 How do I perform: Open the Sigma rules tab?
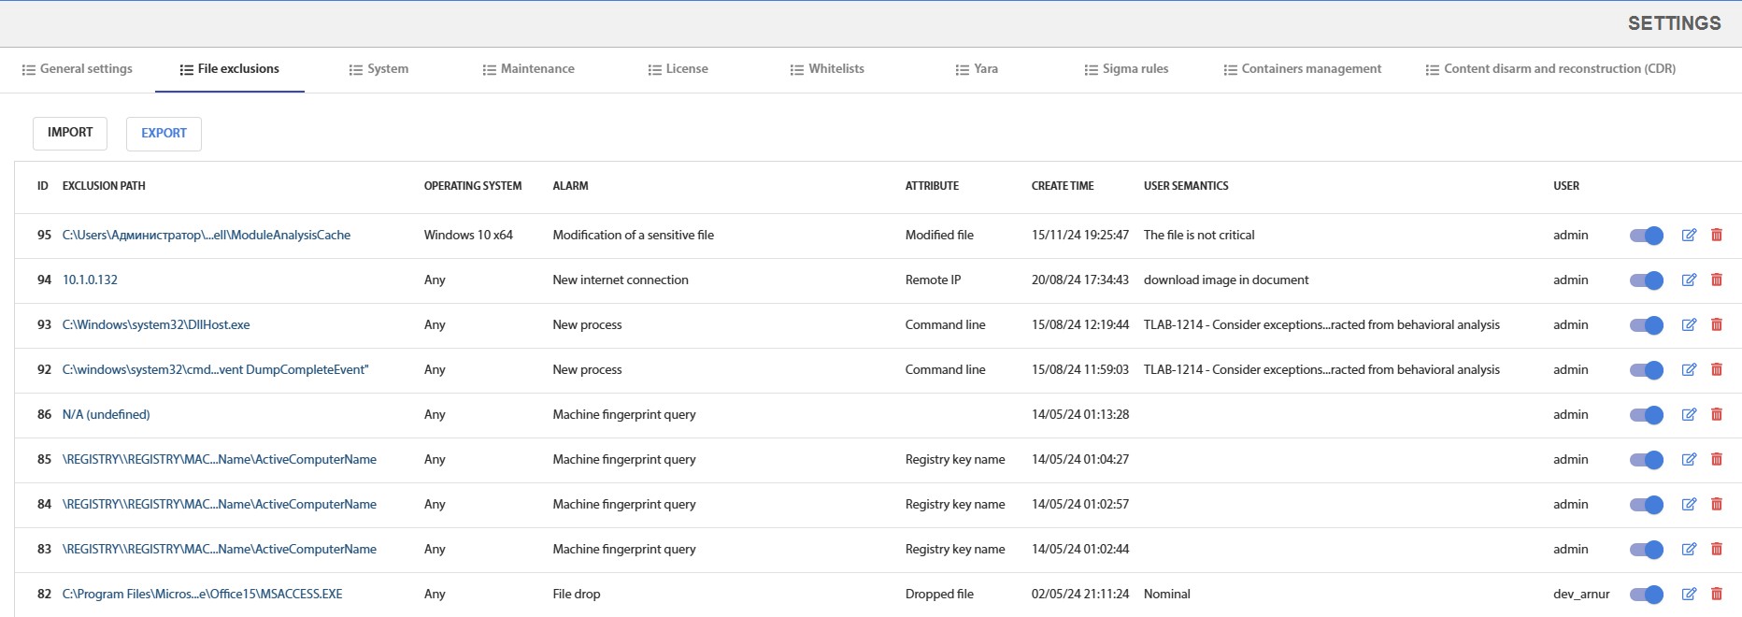point(1126,69)
